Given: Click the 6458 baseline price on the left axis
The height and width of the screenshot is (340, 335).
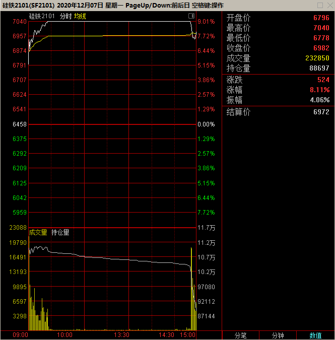Looking at the screenshot, I should point(20,124).
